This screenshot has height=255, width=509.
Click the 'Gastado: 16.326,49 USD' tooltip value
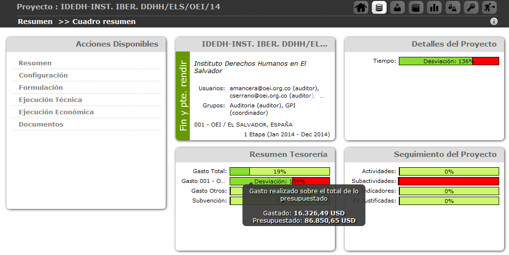(x=304, y=213)
